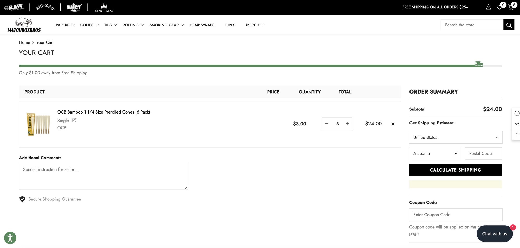Open the shopping cart icon in header
Image resolution: width=520 pixels, height=248 pixels.
(x=511, y=7)
